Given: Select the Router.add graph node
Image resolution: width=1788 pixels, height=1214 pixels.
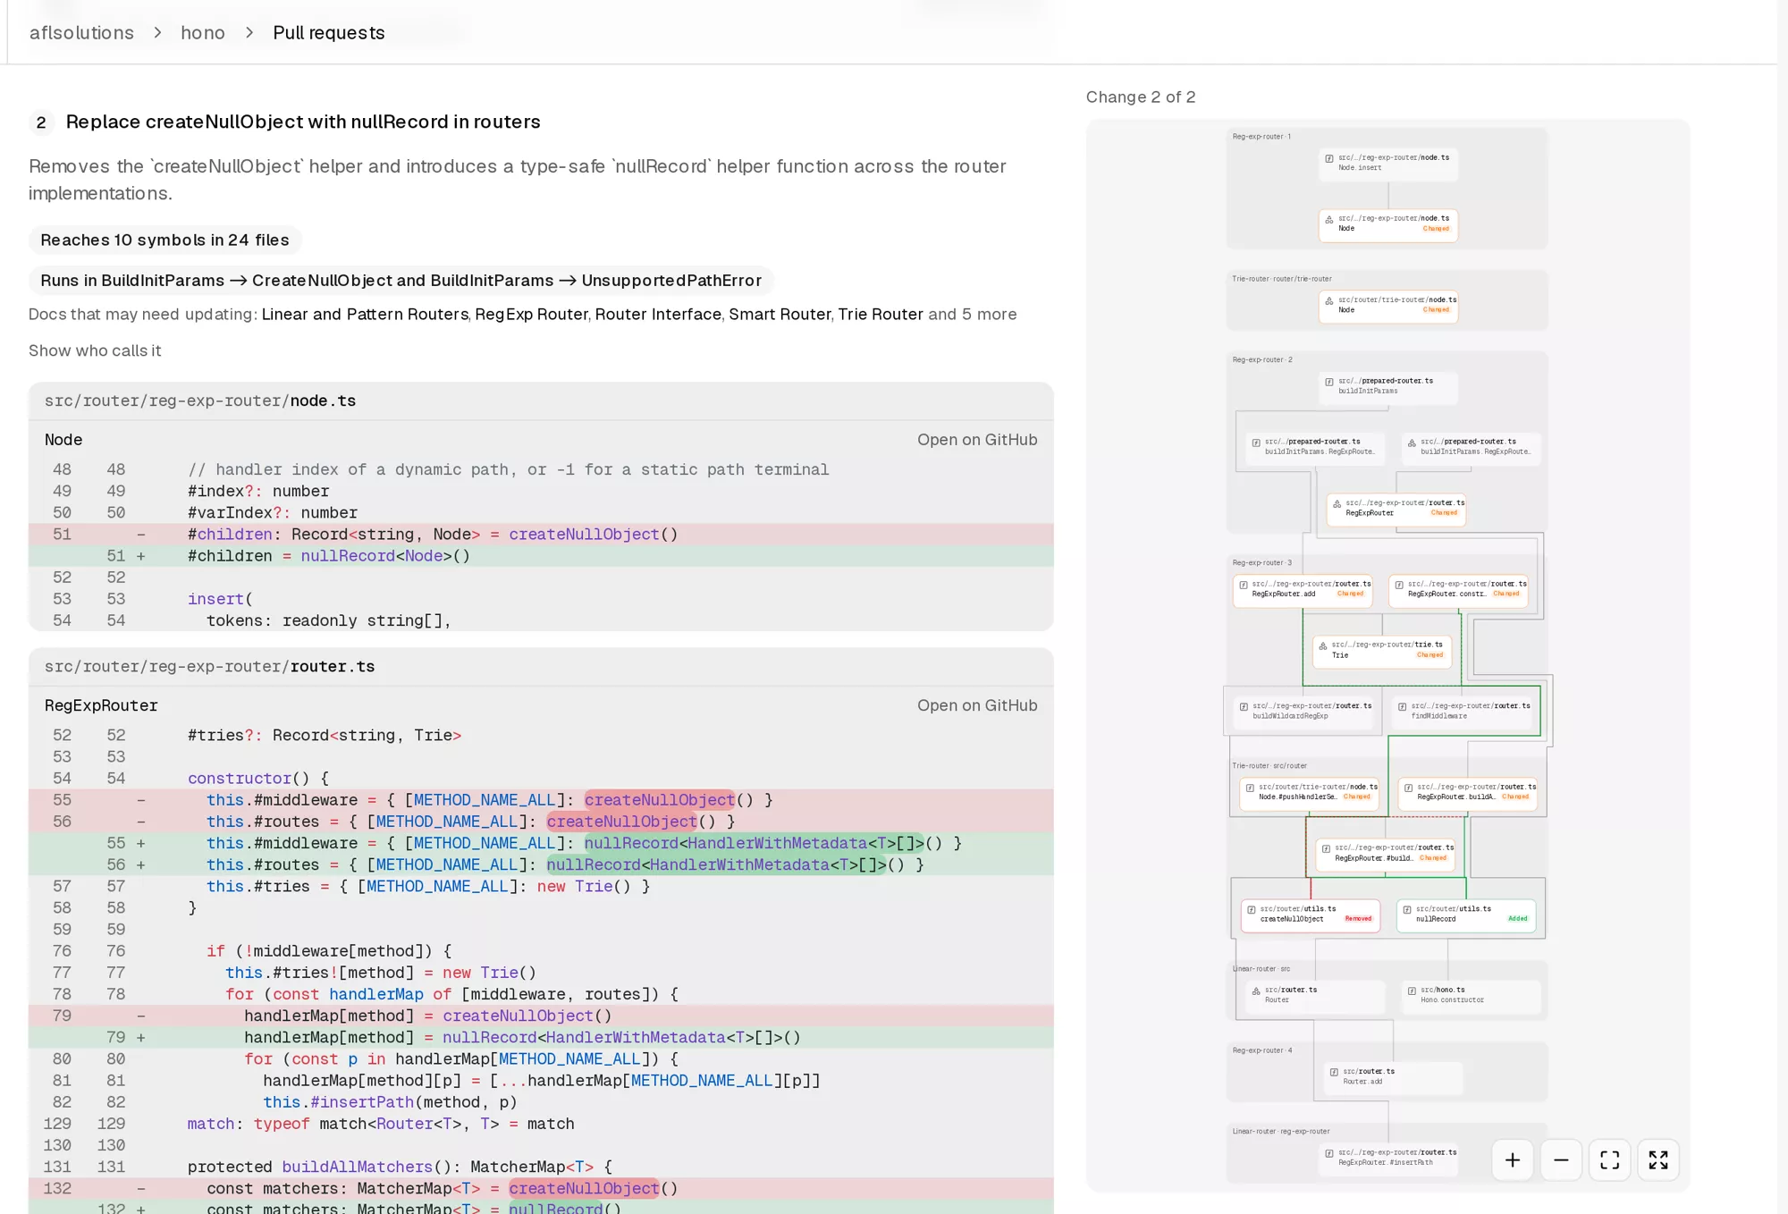Looking at the screenshot, I should coord(1393,1076).
